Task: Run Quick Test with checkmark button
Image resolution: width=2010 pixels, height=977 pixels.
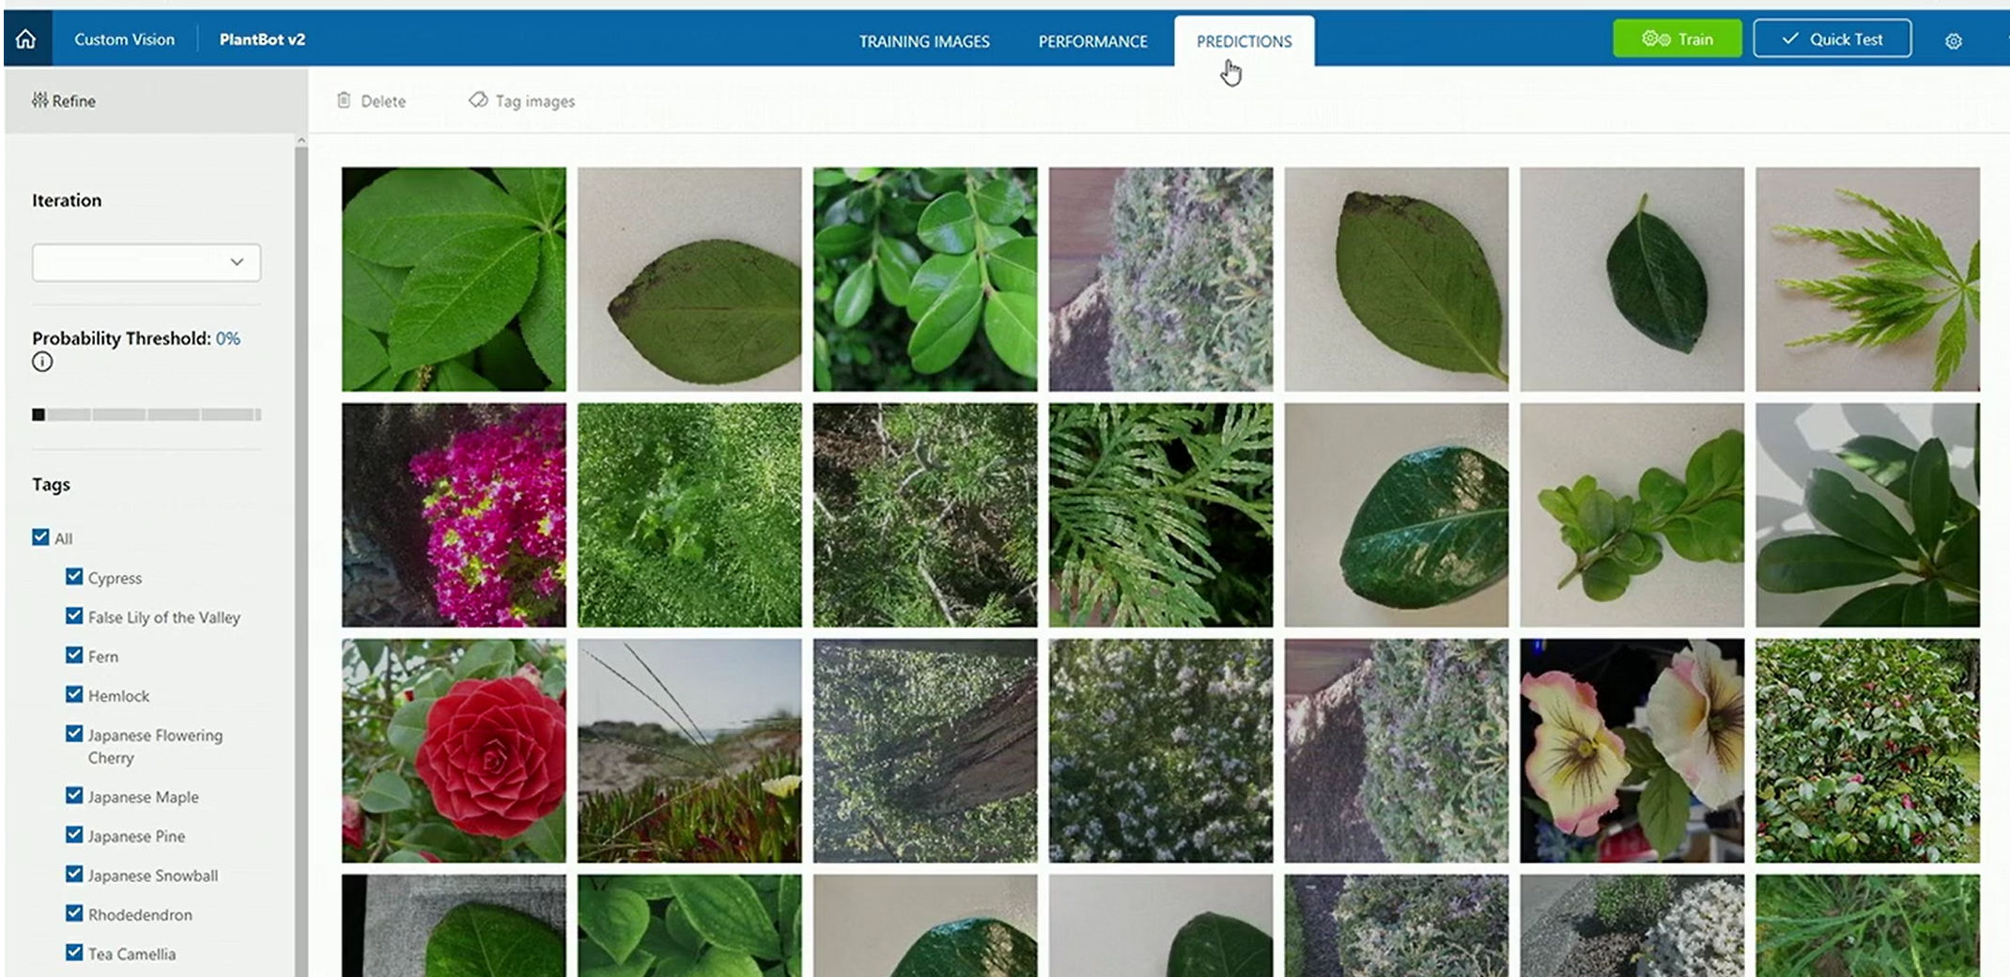Action: (1831, 39)
